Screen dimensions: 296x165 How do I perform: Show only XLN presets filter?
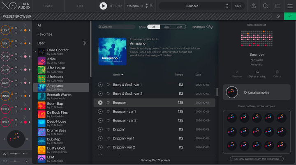pos(166,27)
